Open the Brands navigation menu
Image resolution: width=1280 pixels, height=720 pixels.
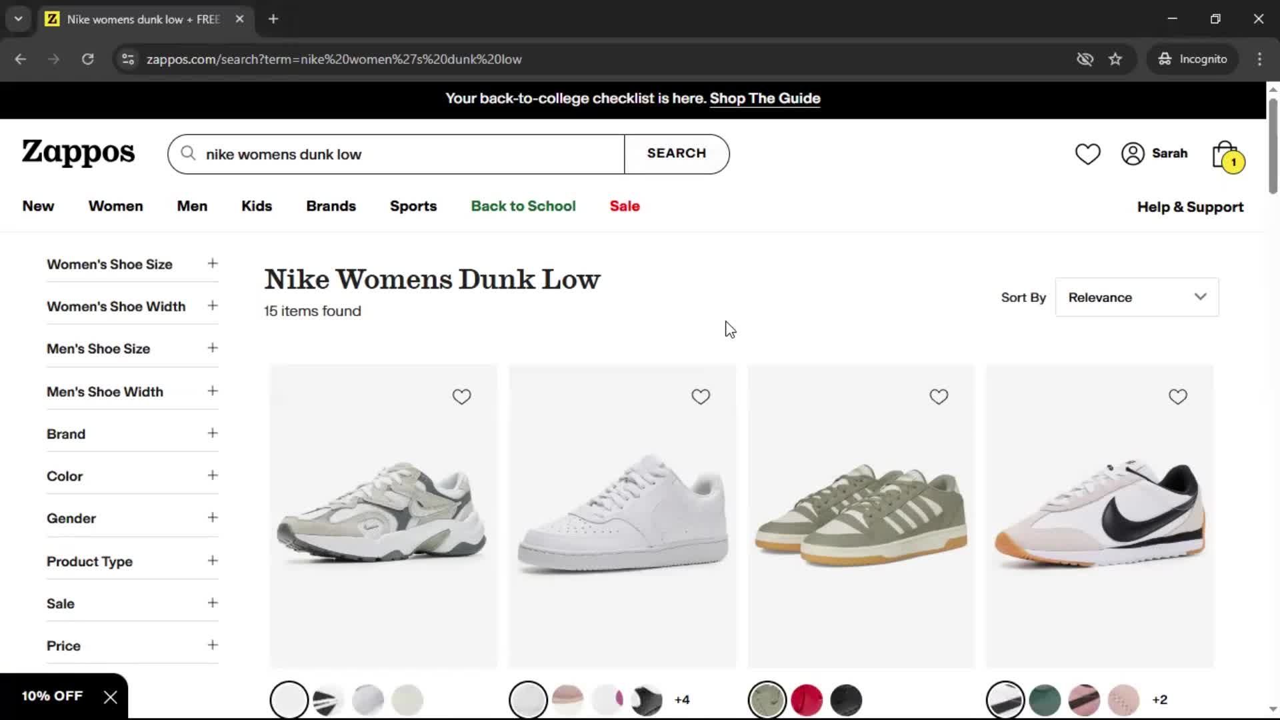pyautogui.click(x=331, y=206)
